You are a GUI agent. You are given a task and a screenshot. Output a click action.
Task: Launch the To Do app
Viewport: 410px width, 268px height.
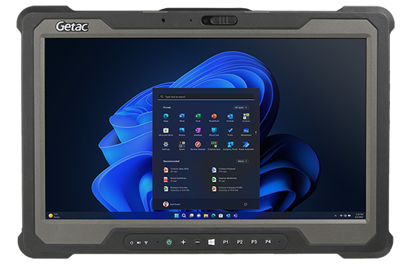[x=230, y=131]
